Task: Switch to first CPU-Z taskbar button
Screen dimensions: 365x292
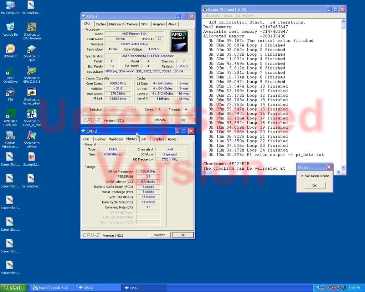Action: pos(98,288)
